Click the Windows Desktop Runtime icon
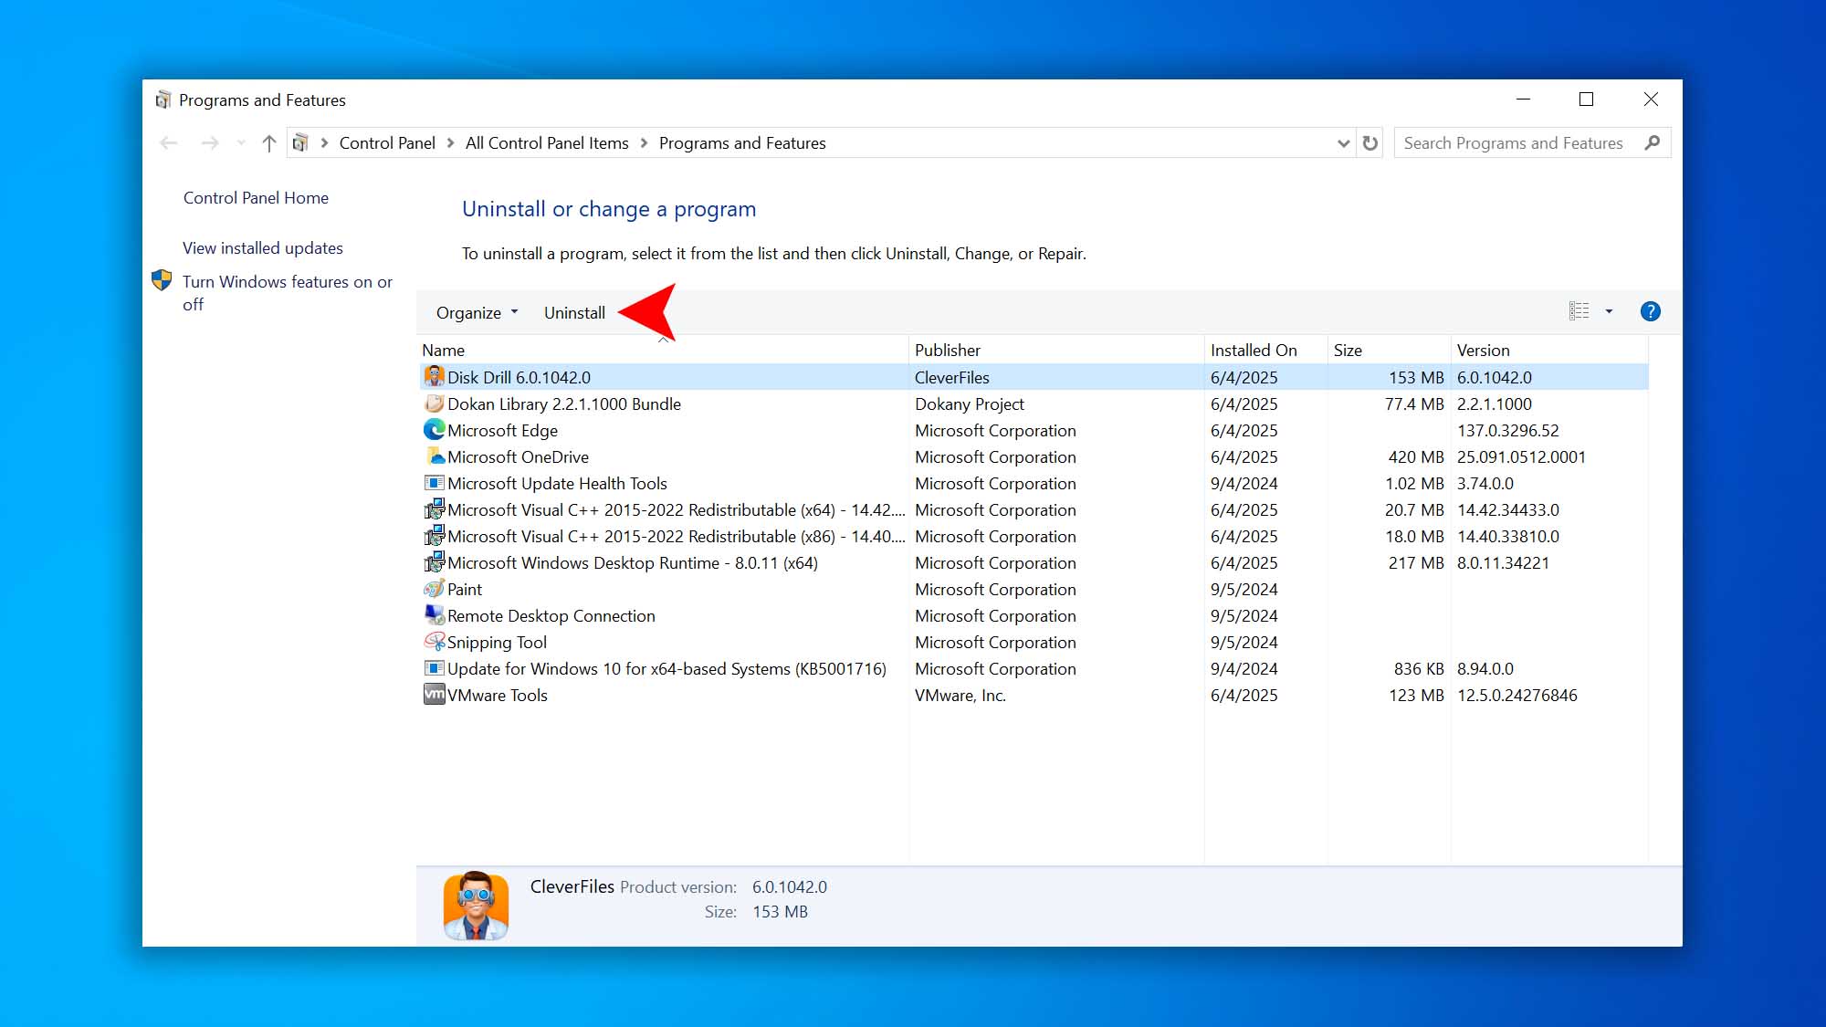 [435, 562]
